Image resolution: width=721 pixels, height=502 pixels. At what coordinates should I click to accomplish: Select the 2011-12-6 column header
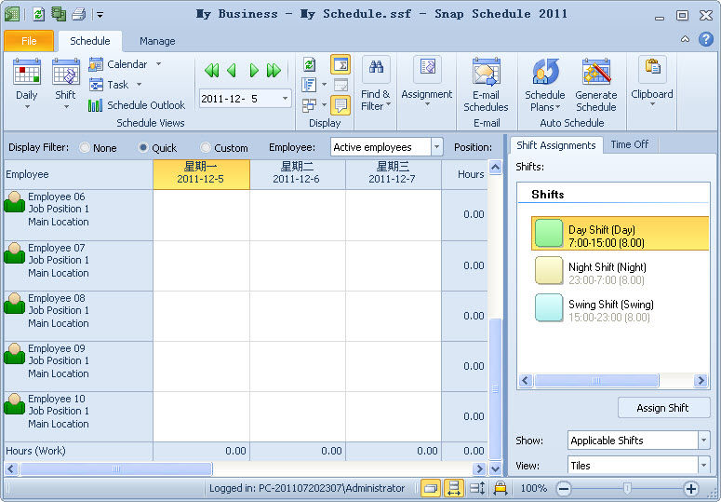point(297,174)
